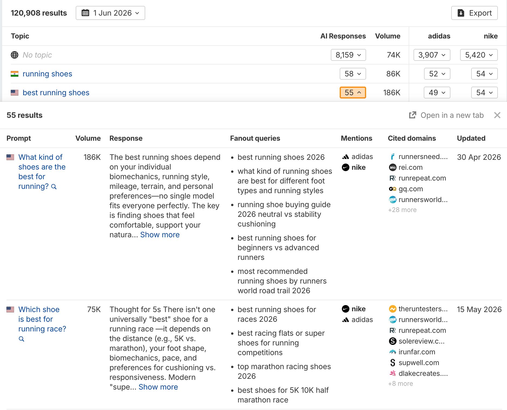
Task: Click the Prompt column header
Action: [19, 138]
